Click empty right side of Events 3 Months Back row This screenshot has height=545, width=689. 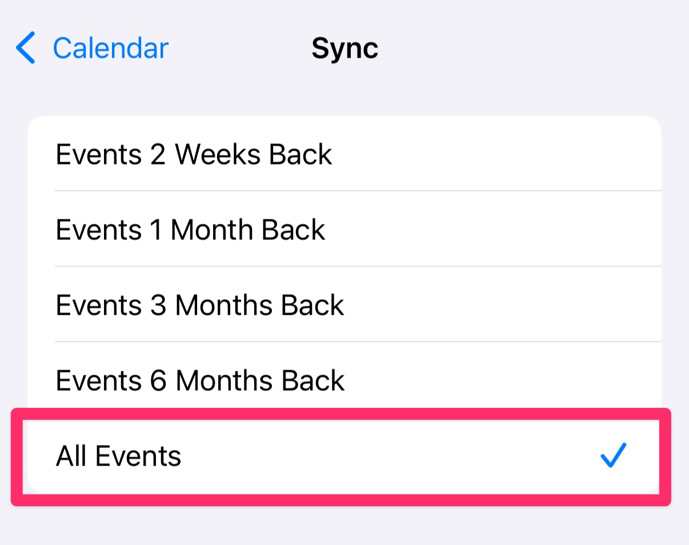click(514, 305)
